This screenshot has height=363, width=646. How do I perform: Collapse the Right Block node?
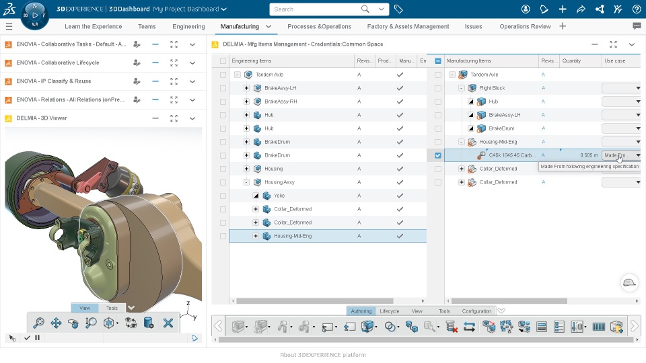[462, 88]
